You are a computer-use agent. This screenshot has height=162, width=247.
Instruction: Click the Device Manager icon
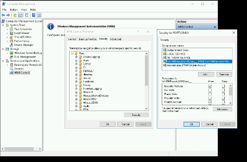[12, 45]
